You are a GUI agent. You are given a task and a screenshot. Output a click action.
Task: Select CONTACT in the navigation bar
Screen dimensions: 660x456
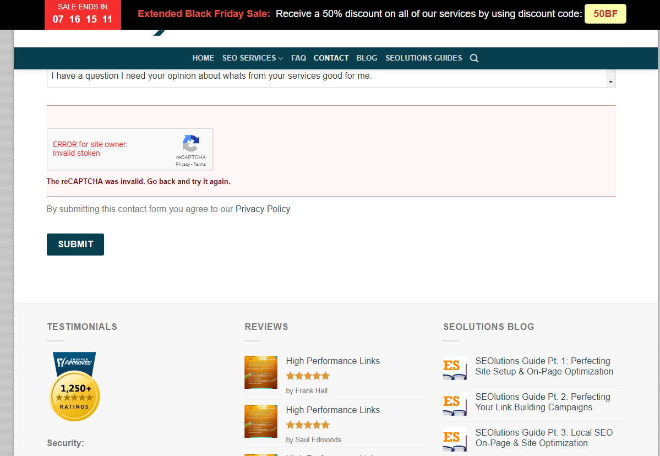point(331,58)
